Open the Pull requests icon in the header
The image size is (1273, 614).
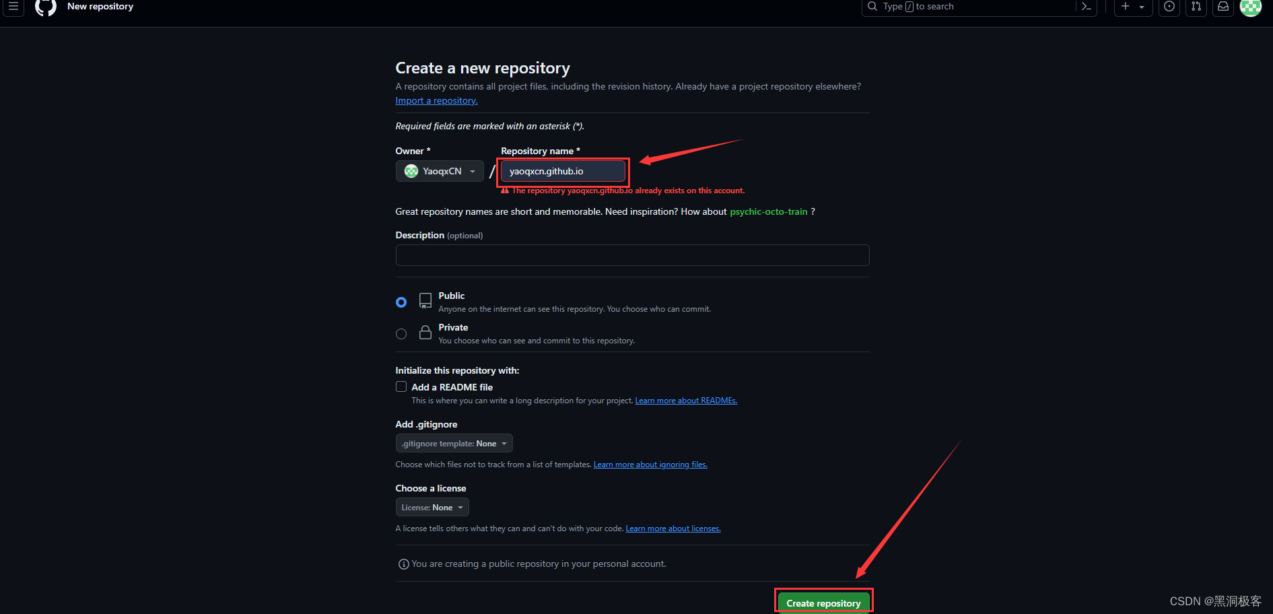[1196, 7]
